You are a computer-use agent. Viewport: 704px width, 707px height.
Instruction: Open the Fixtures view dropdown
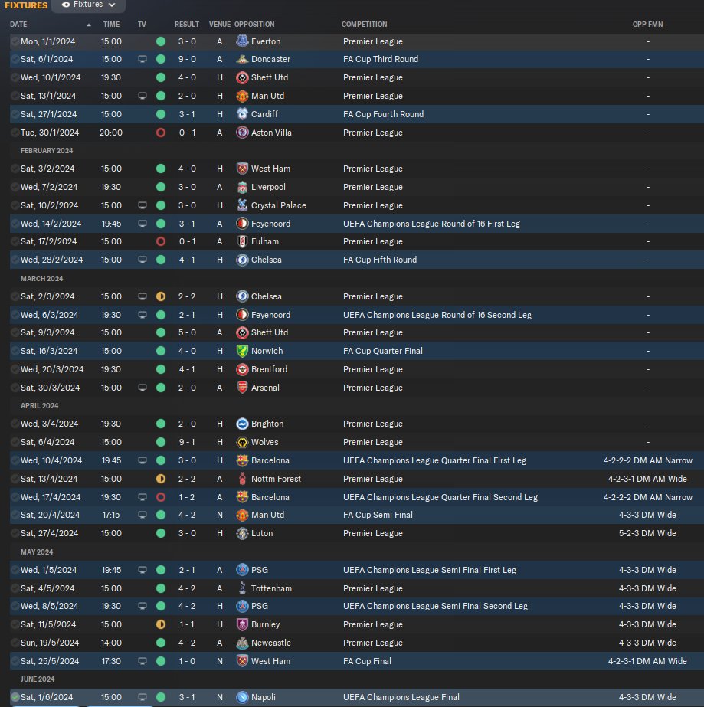tap(88, 5)
